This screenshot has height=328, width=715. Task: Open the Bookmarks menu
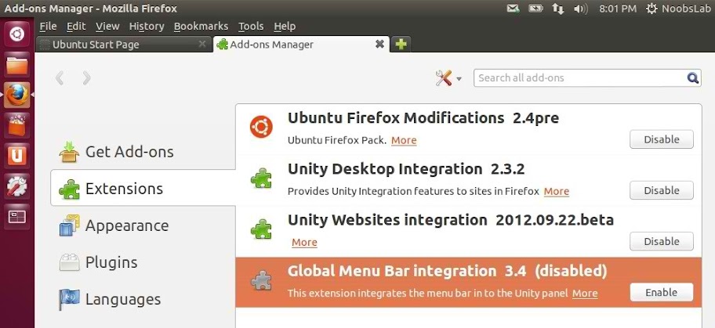(x=201, y=27)
